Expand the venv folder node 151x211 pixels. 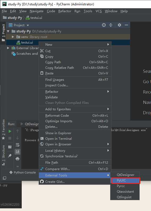[13, 37]
